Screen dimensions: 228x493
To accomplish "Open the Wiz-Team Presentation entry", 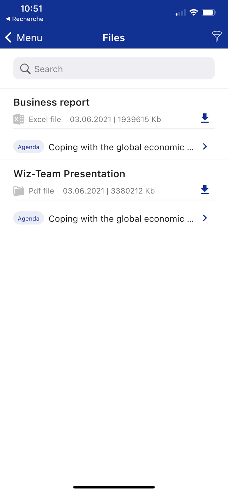I will 69,174.
